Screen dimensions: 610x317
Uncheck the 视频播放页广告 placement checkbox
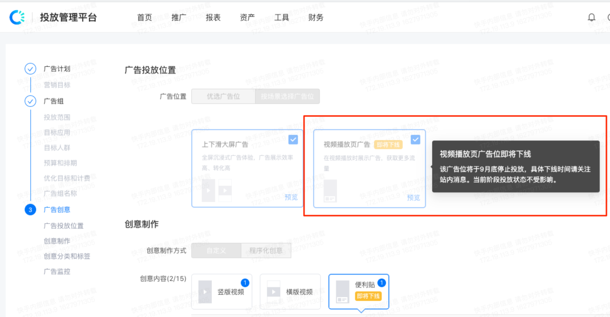pyautogui.click(x=416, y=139)
